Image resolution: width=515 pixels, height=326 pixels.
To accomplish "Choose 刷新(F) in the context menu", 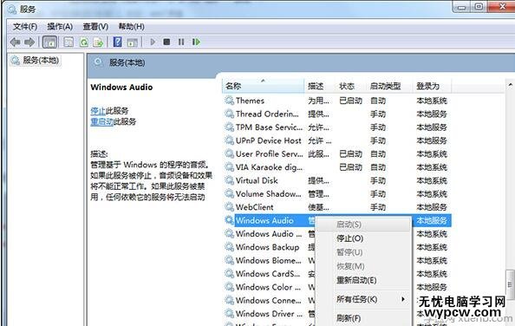I will pyautogui.click(x=349, y=318).
